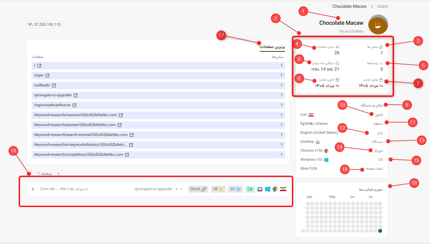
Task: Click the Chocolate Macaw avatar image
Action: 378,24
